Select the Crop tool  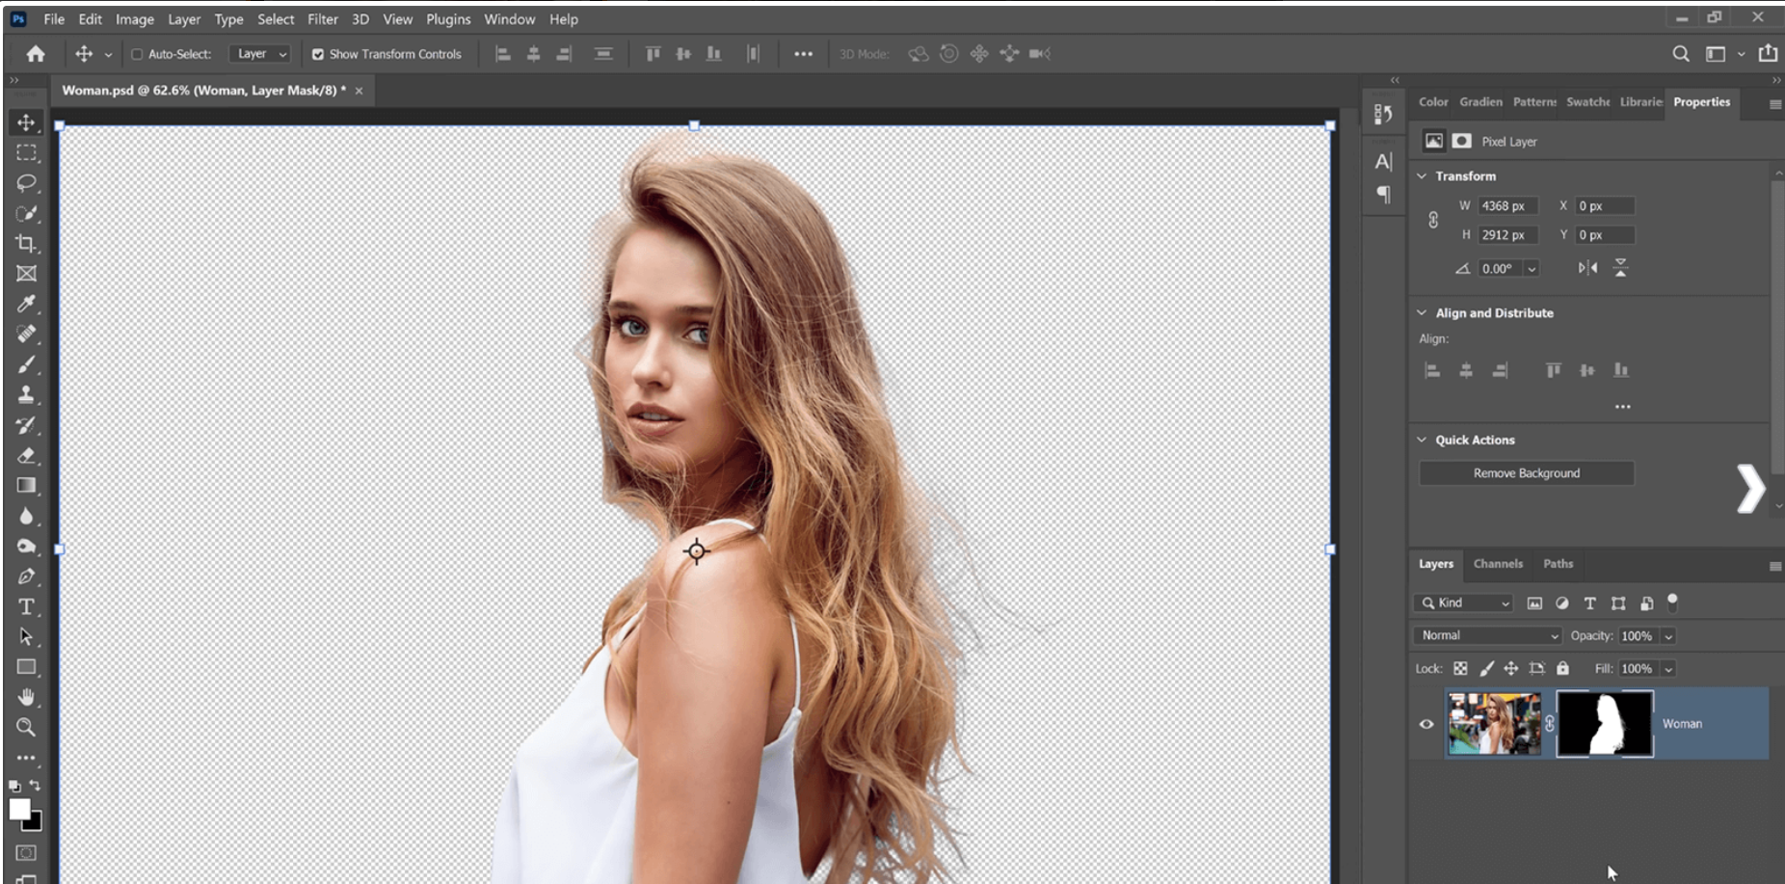tap(26, 244)
